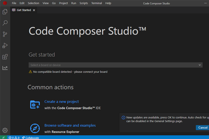Open the Help menu

click(108, 3)
